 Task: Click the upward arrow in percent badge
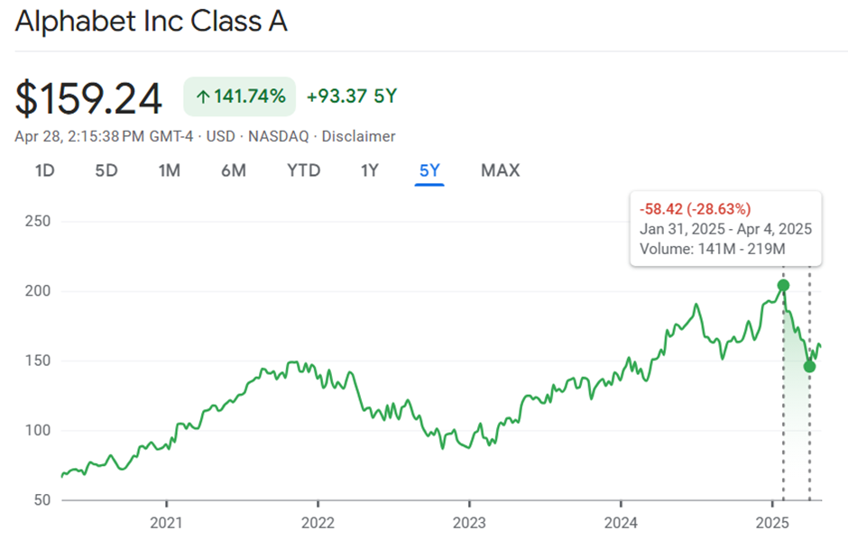pyautogui.click(x=203, y=97)
